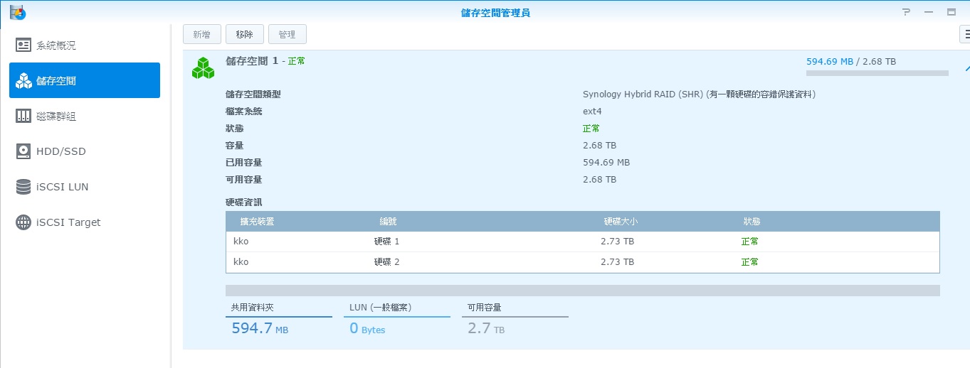Viewport: 970px width, 368px height.
Task: Open help with the question mark icon
Action: tap(906, 12)
